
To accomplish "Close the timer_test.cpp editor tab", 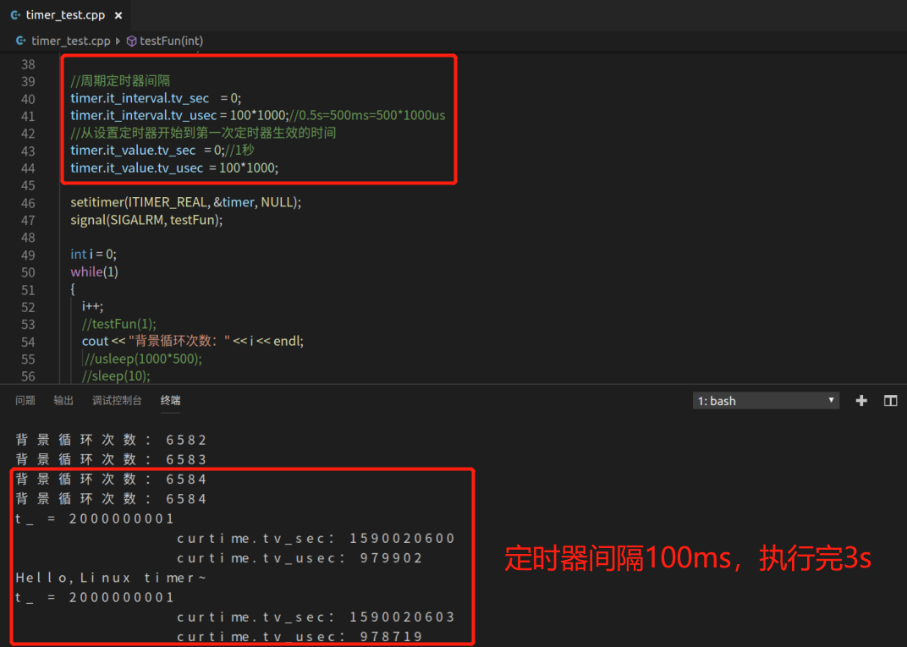I will tap(118, 14).
